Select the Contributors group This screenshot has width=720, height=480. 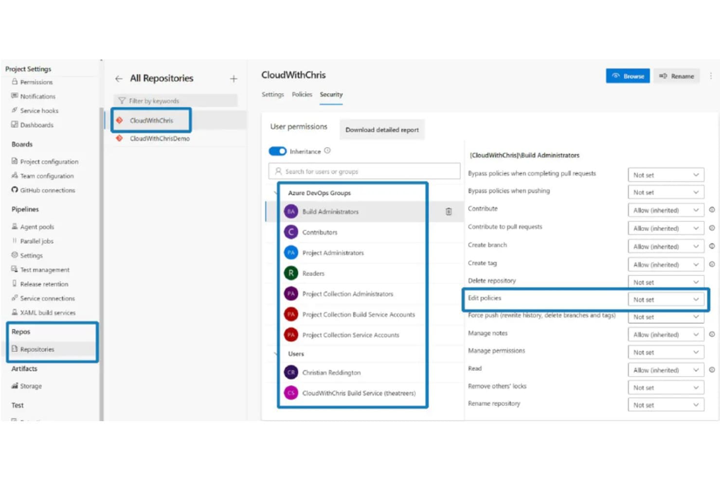pos(320,232)
